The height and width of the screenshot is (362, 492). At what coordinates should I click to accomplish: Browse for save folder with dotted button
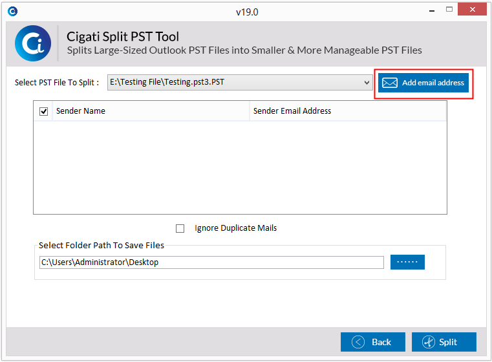pos(407,262)
